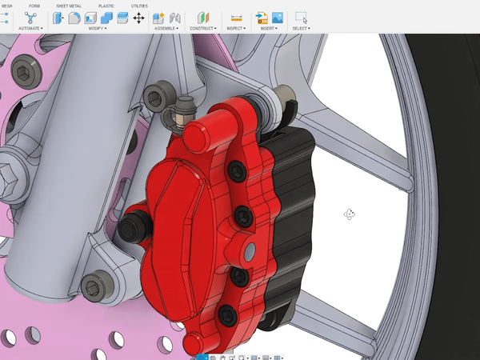Select the Joint tool icon

pyautogui.click(x=175, y=18)
